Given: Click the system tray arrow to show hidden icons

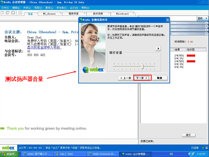Looking at the screenshot, I should (189, 154).
